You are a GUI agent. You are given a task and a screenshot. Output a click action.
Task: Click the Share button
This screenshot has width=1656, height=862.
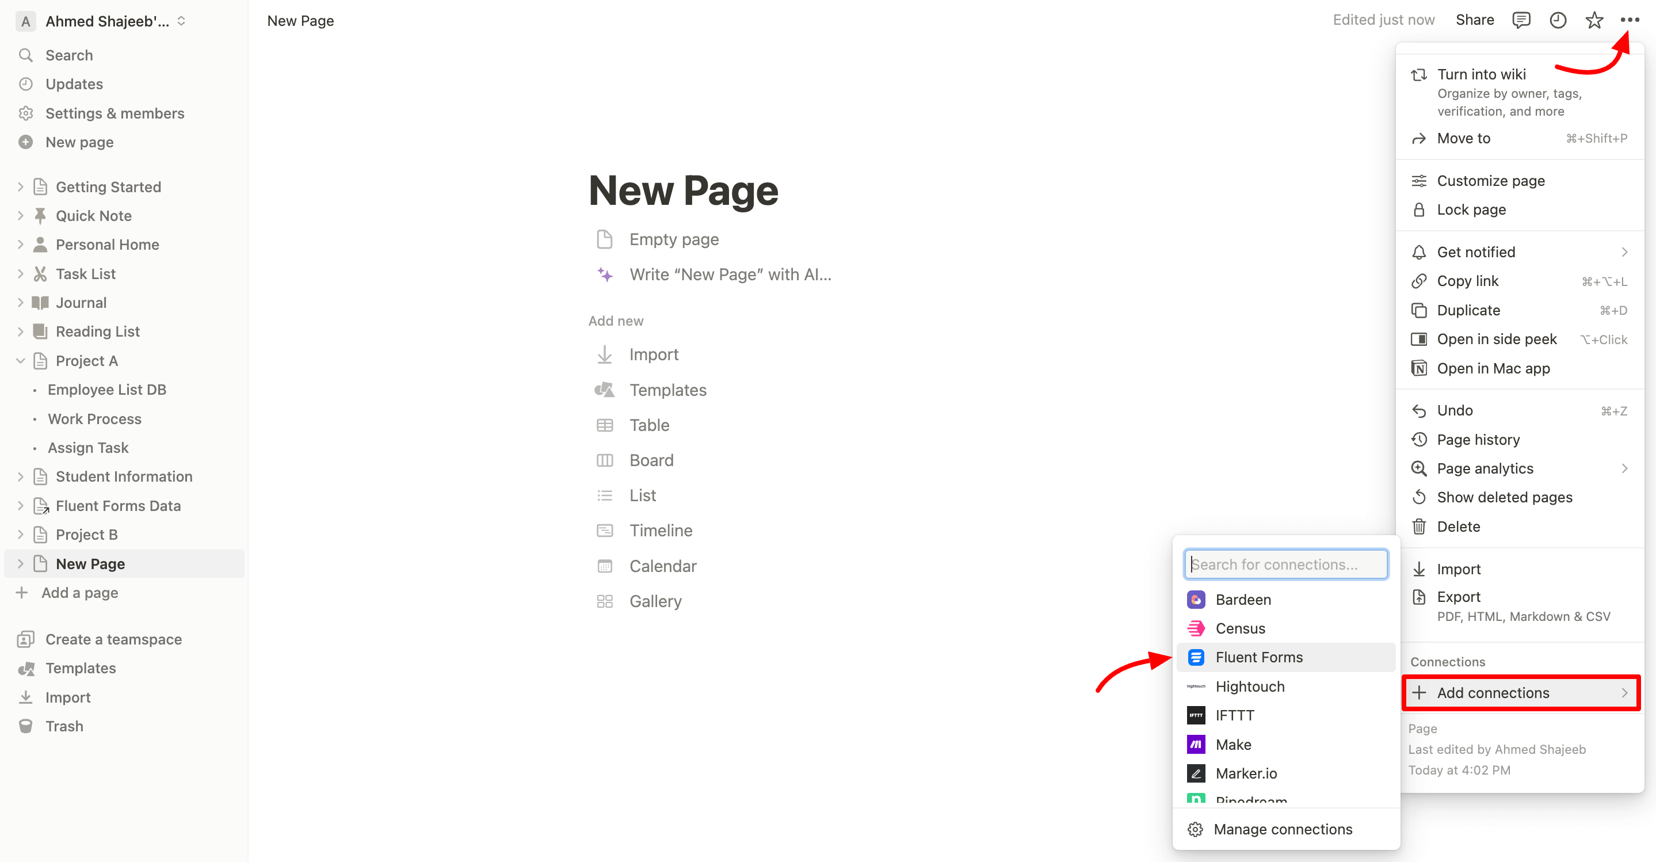tap(1474, 20)
